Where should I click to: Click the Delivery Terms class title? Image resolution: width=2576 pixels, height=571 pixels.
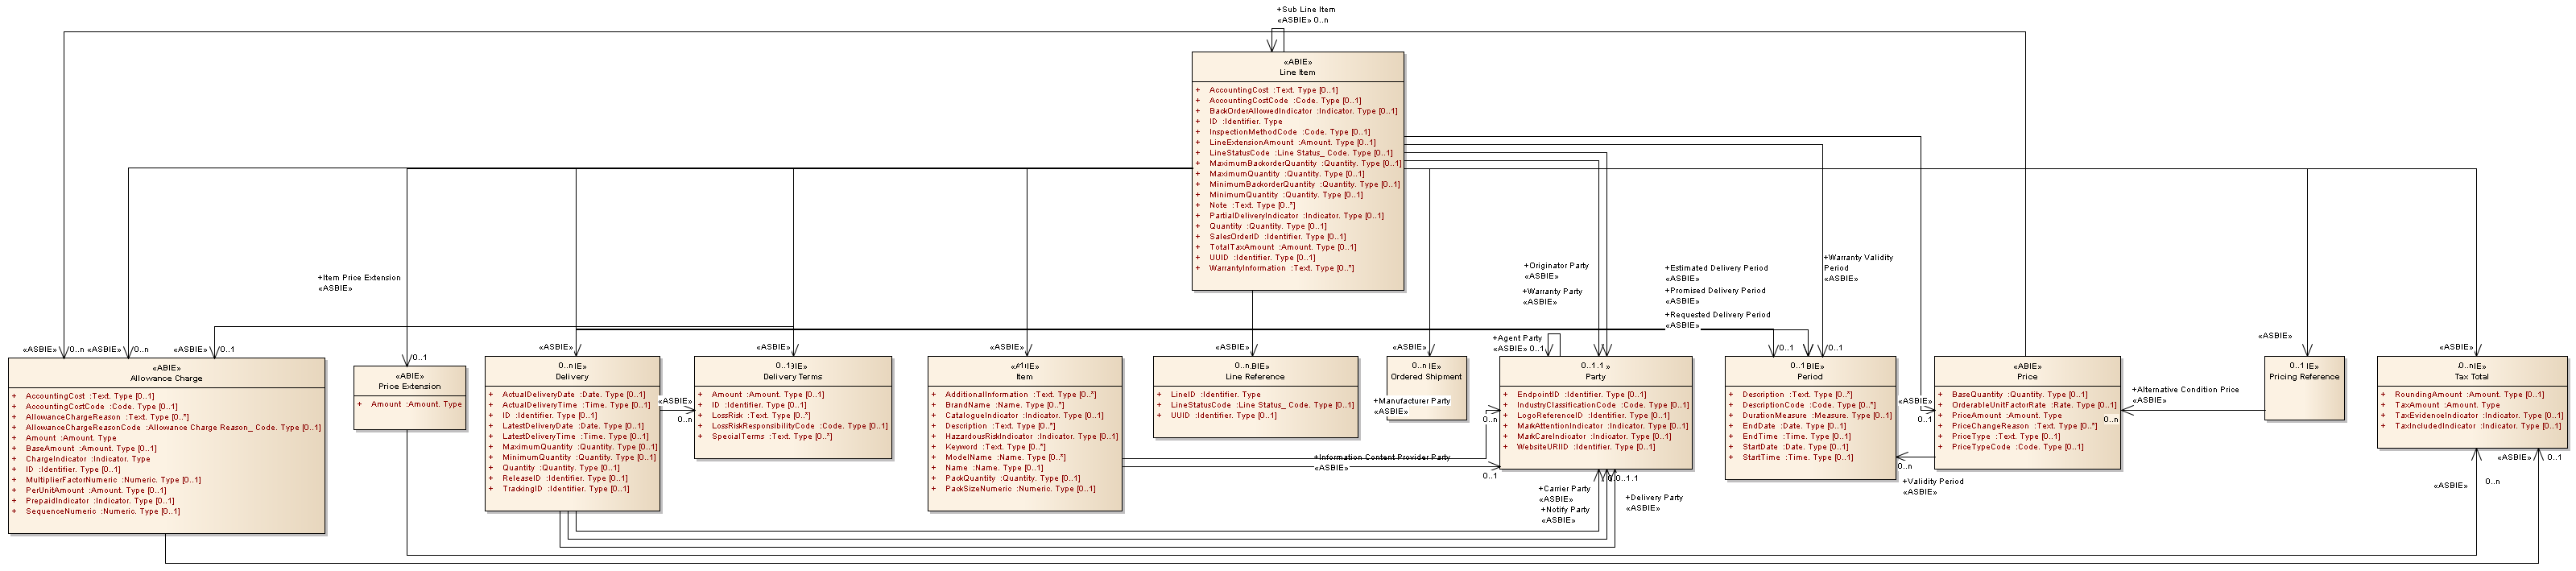click(x=792, y=377)
